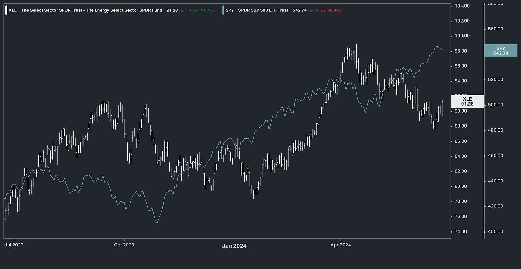Screen dimensions: 521x269
Task: Click the green +1.70% percent change
Action: [x=207, y=10]
